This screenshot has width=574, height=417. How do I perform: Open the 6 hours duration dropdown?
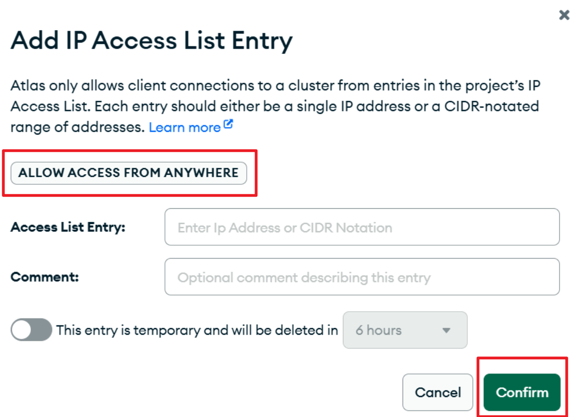[405, 330]
